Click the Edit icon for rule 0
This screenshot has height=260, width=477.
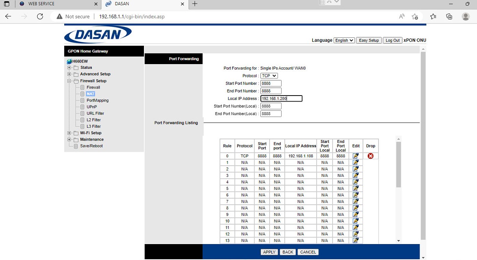click(x=356, y=156)
